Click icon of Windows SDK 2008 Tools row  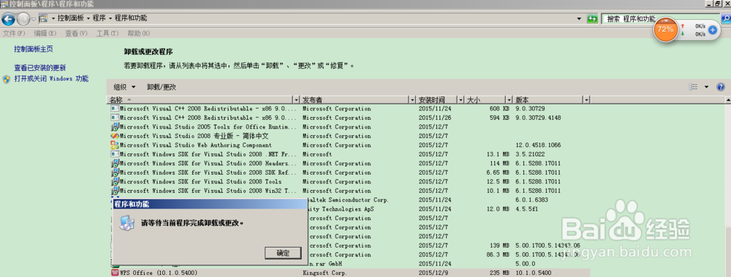[x=115, y=181]
